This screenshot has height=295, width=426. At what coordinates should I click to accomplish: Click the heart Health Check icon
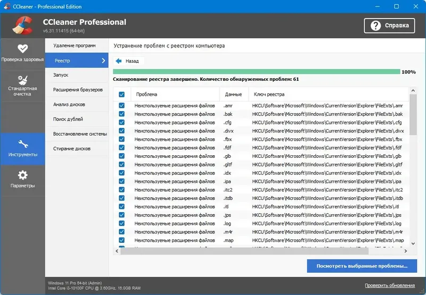[22, 48]
